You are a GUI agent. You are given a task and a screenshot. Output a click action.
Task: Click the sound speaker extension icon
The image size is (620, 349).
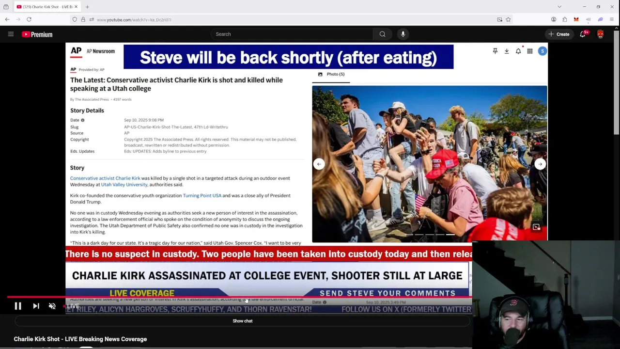click(588, 19)
